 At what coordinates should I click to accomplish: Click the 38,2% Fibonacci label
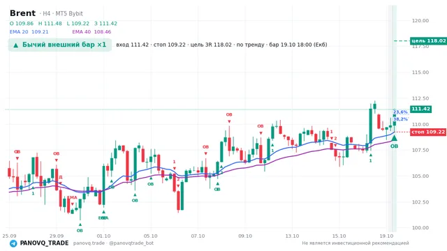coord(400,119)
